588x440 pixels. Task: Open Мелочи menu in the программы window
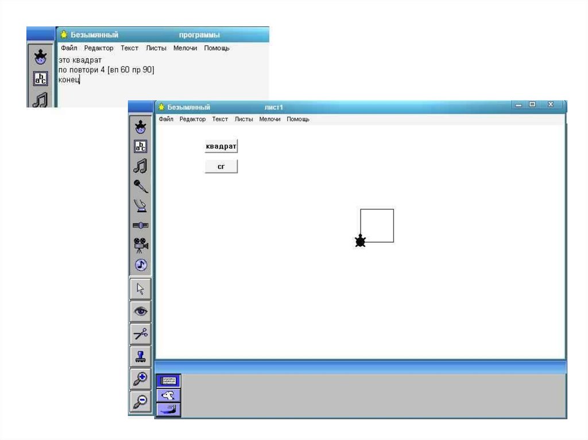point(185,48)
